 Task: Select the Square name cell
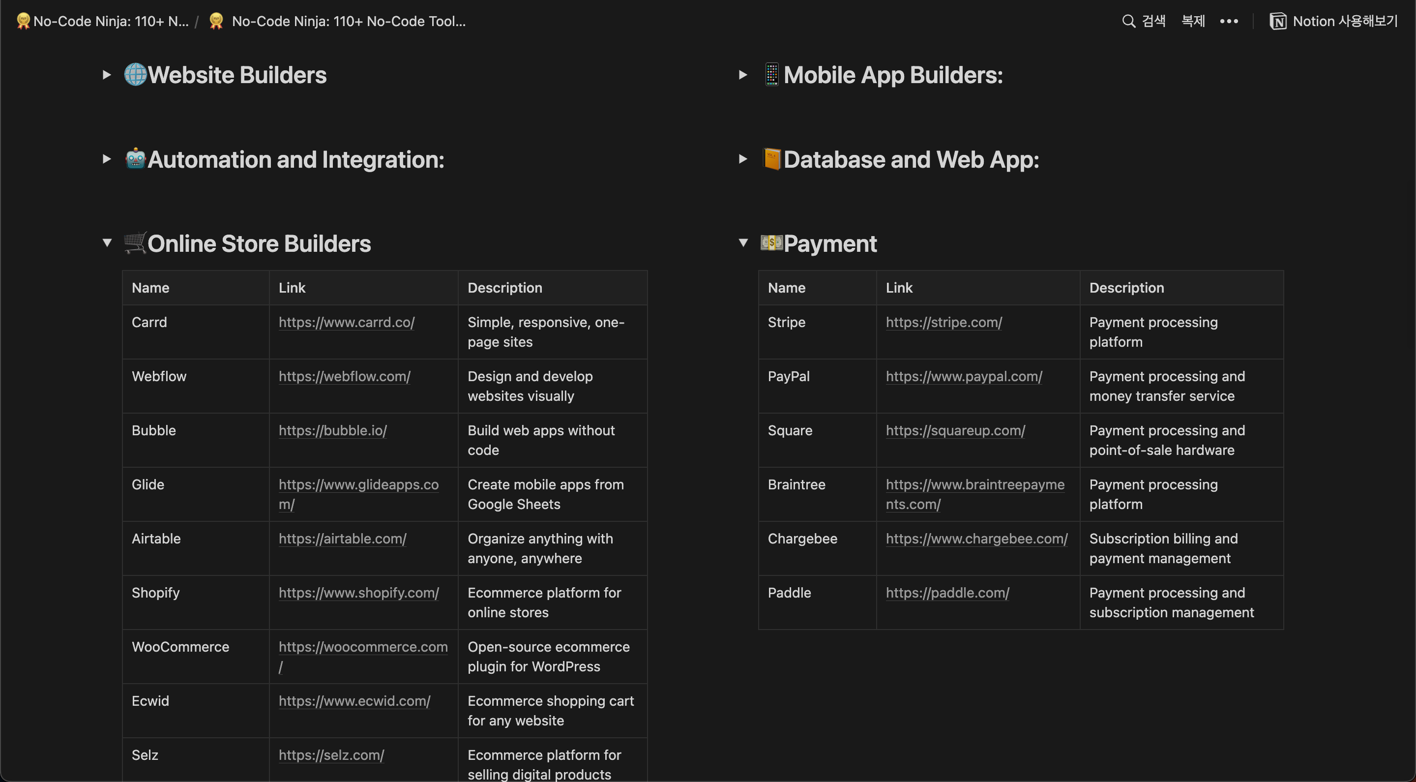coord(817,440)
